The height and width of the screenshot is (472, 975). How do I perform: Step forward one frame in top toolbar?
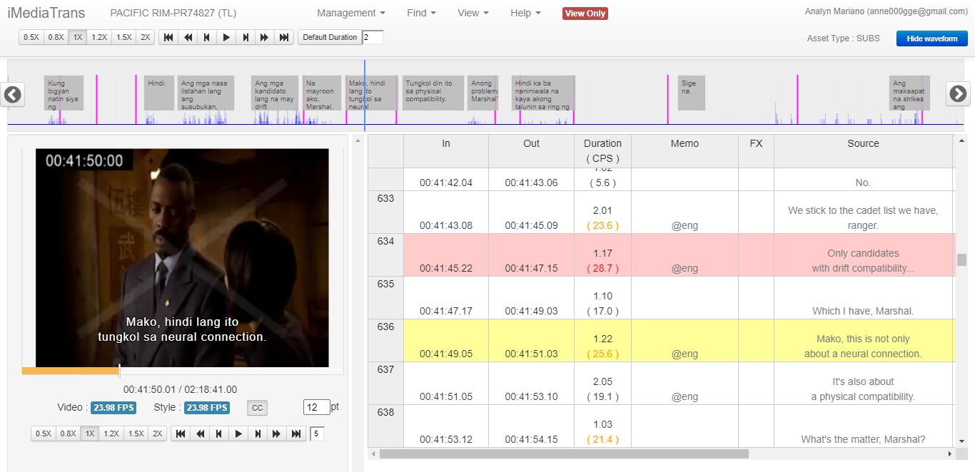pos(246,37)
